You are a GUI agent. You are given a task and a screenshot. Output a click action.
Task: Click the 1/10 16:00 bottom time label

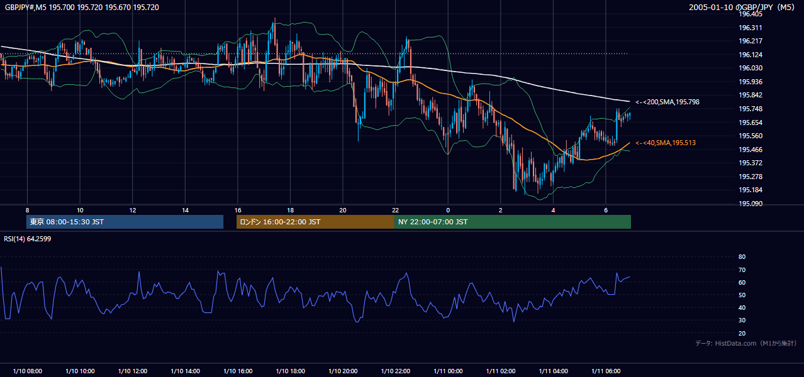238,371
